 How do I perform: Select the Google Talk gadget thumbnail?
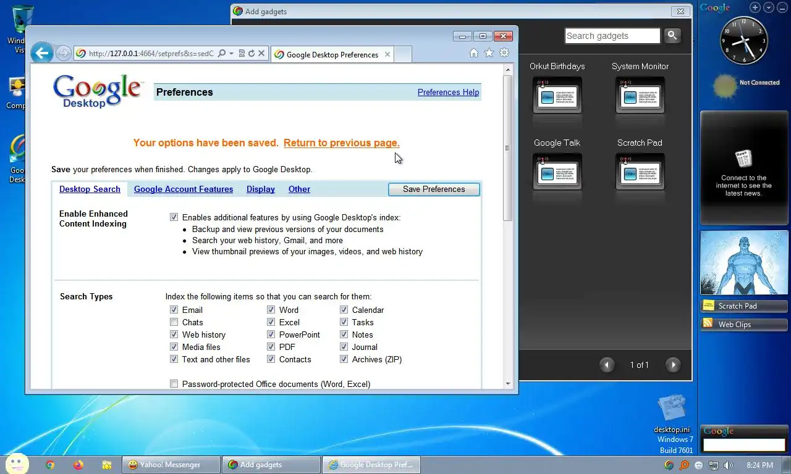click(557, 171)
